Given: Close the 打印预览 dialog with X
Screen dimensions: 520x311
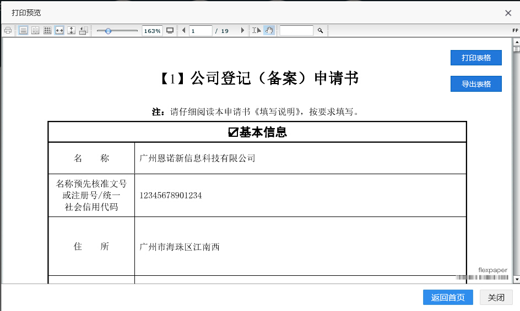Looking at the screenshot, I should [508, 13].
